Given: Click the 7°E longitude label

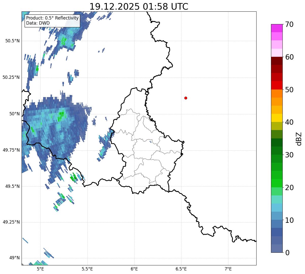Looking at the screenshot, I should pos(228,269).
